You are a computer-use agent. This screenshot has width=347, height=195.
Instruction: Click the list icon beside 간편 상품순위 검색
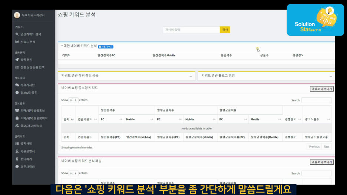coord(17,67)
